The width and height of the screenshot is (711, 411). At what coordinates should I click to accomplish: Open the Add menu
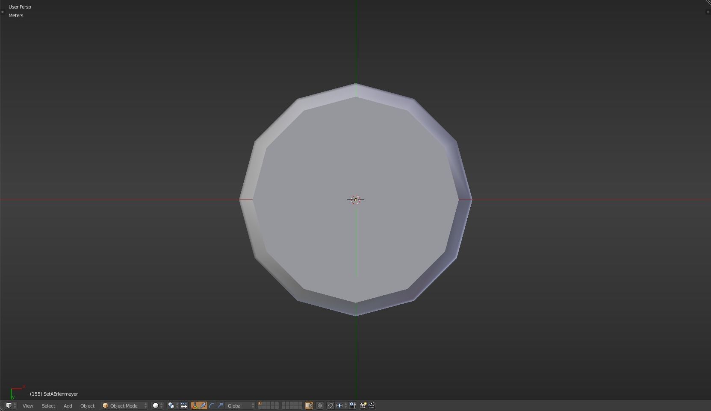click(x=68, y=406)
